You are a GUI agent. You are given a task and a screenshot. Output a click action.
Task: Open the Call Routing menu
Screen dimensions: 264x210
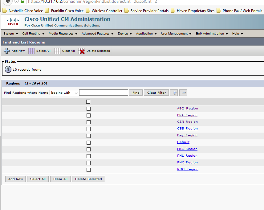(33, 34)
